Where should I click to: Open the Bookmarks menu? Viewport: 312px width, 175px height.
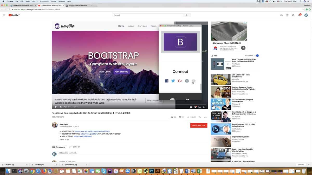pyautogui.click(x=44, y=1)
